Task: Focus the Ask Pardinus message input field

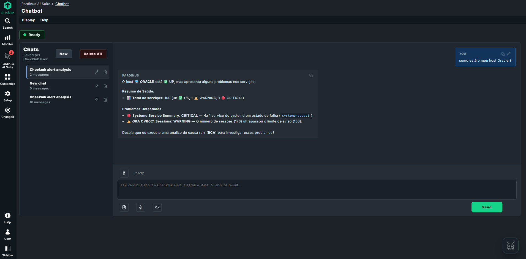Action: click(x=317, y=190)
